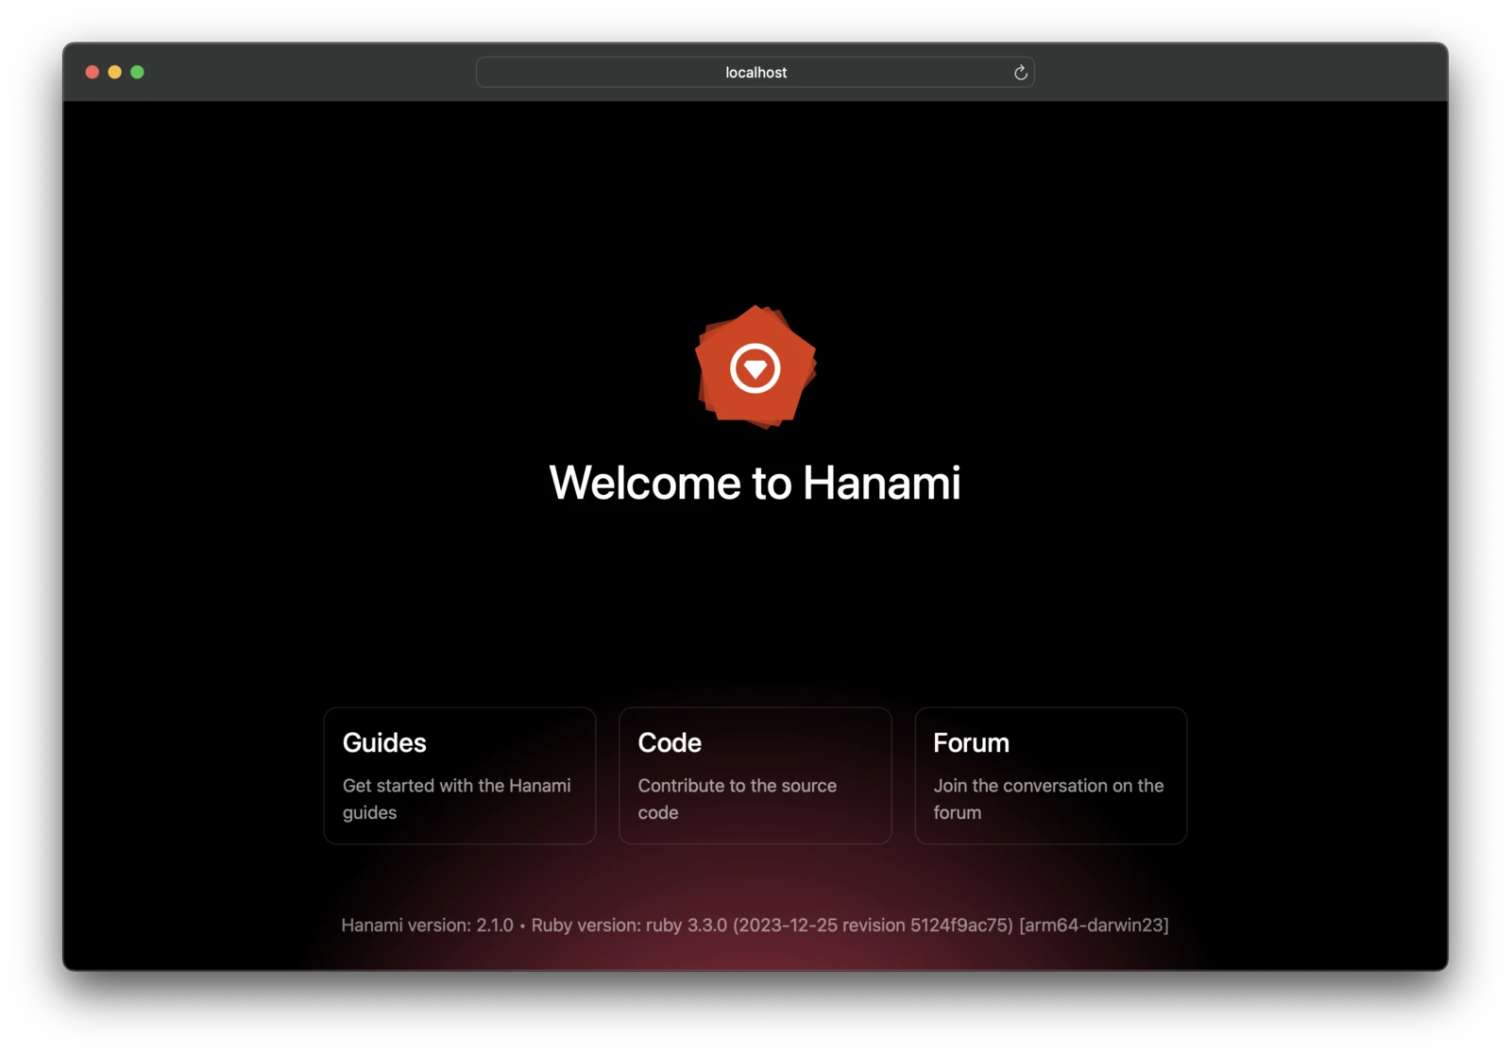Open the Code card

pos(755,775)
